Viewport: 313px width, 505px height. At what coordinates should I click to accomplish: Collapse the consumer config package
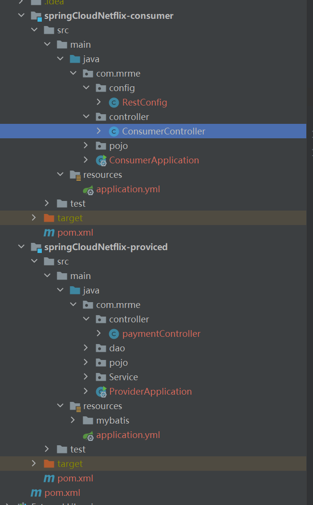(86, 88)
